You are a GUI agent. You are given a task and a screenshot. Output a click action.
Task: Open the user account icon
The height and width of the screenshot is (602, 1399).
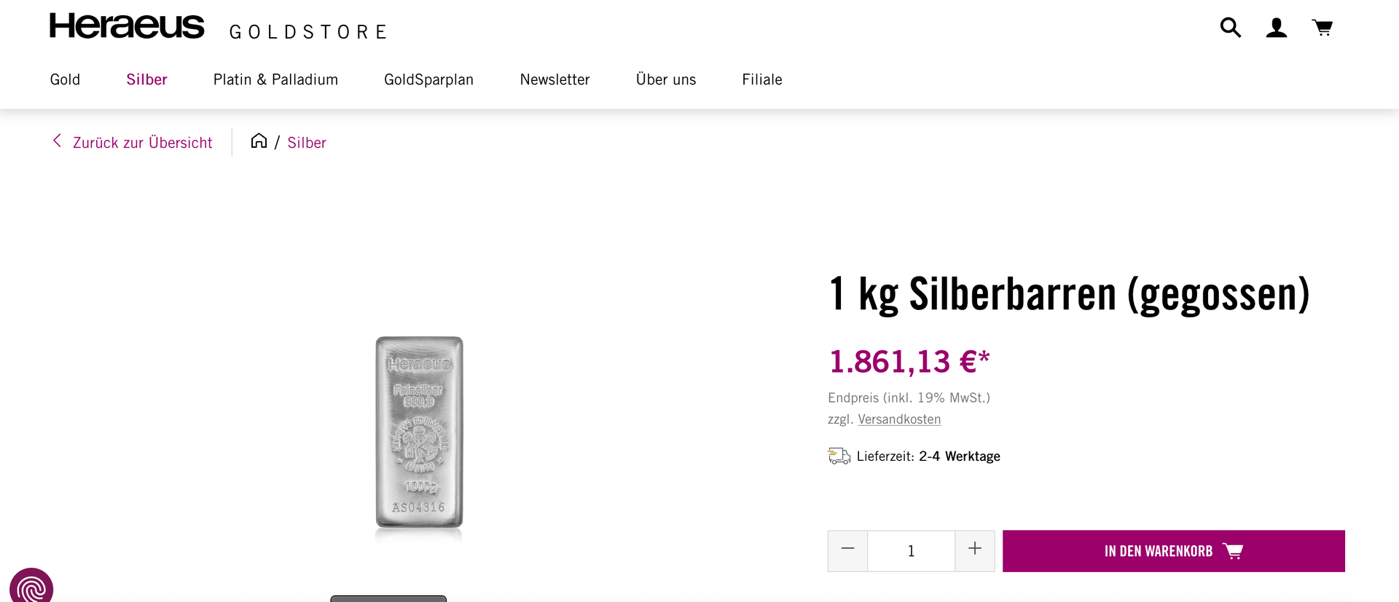(x=1277, y=28)
